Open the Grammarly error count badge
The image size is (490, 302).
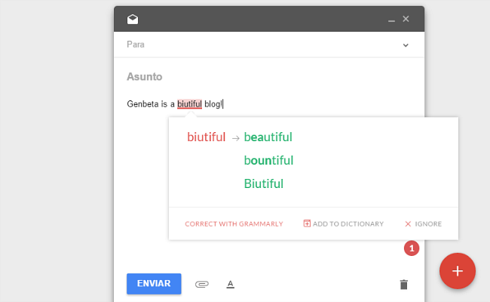[x=412, y=248]
